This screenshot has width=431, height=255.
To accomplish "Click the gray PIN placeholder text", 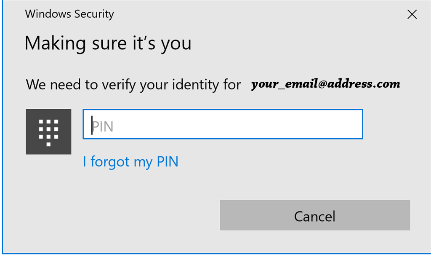I will click(103, 127).
